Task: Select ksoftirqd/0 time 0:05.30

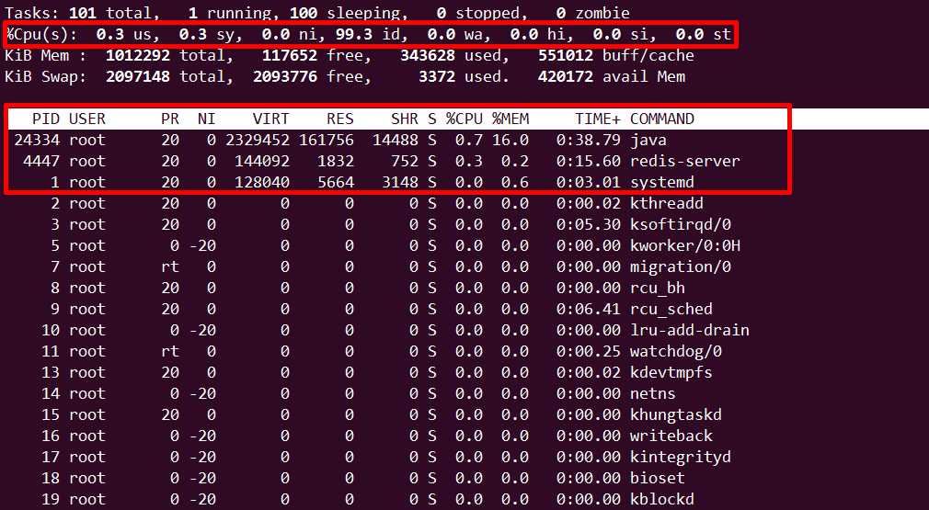Action: click(x=589, y=225)
